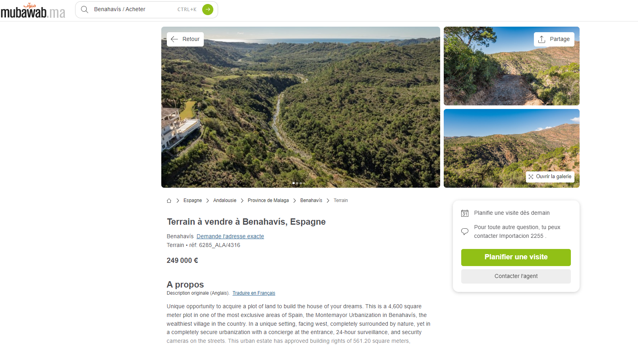Click Planifier une visite button
Viewport: 638px width, 346px height.
(516, 257)
